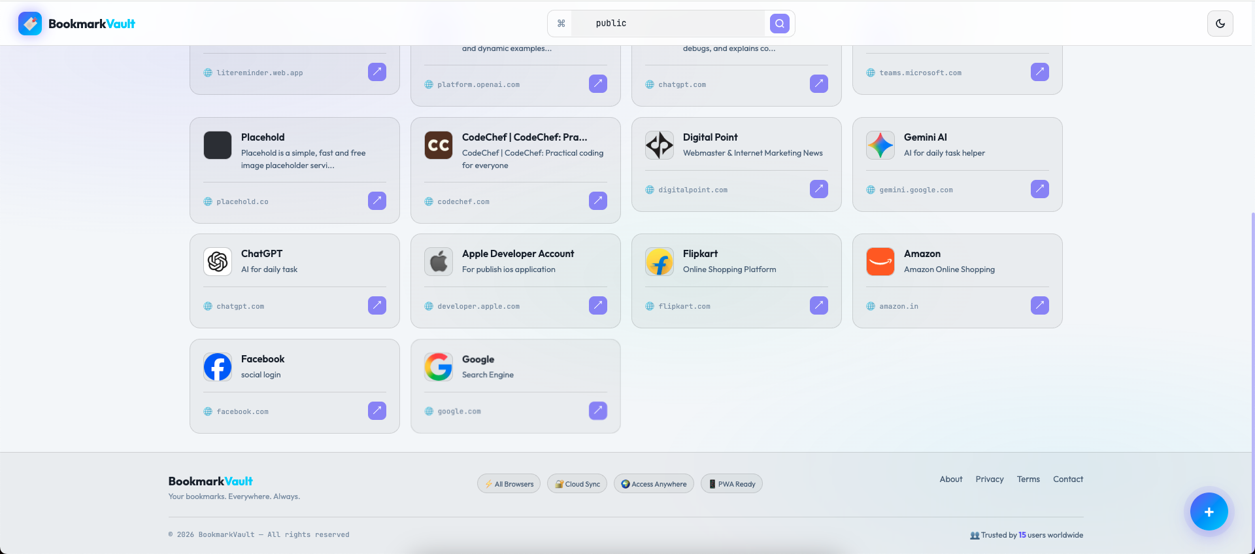Open the ChatGPT card's chatgpt.com arrow
Viewport: 1255px width, 554px height.
click(377, 305)
